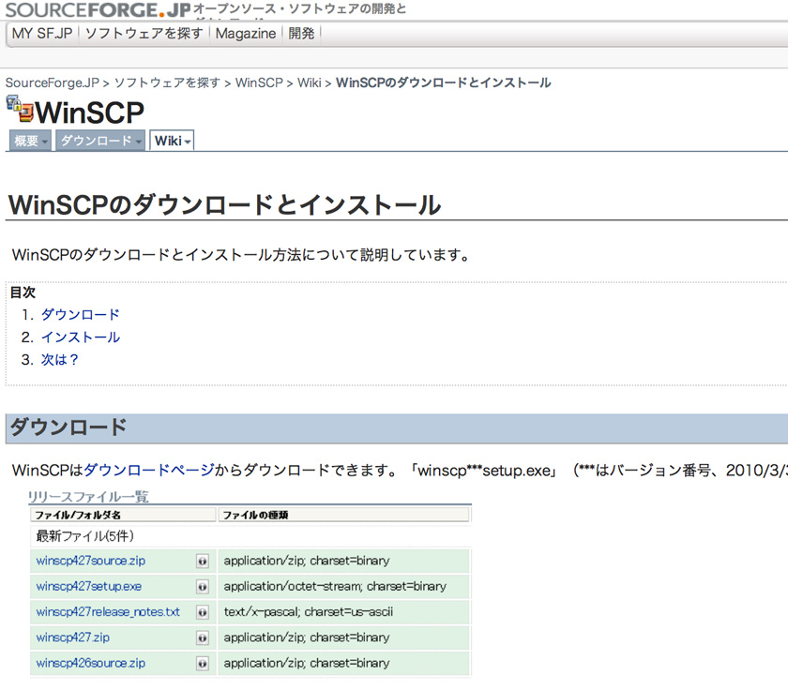
Task: Click the ファイルの種類 column header
Action: [x=343, y=515]
